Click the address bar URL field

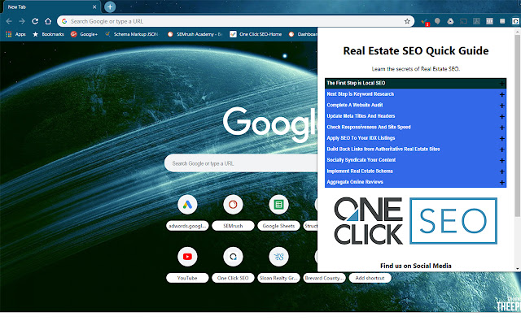coord(235,21)
